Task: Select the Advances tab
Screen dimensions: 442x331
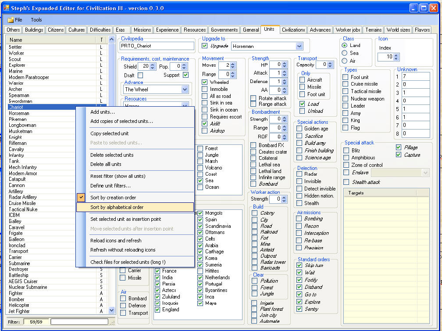Action: tap(320, 29)
